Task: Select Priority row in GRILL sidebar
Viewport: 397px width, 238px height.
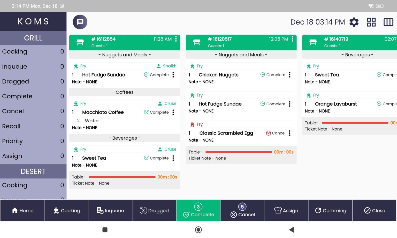Action: click(x=33, y=141)
